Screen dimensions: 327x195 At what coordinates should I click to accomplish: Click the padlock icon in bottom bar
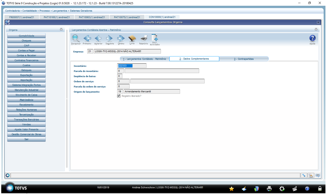(x=320, y=189)
